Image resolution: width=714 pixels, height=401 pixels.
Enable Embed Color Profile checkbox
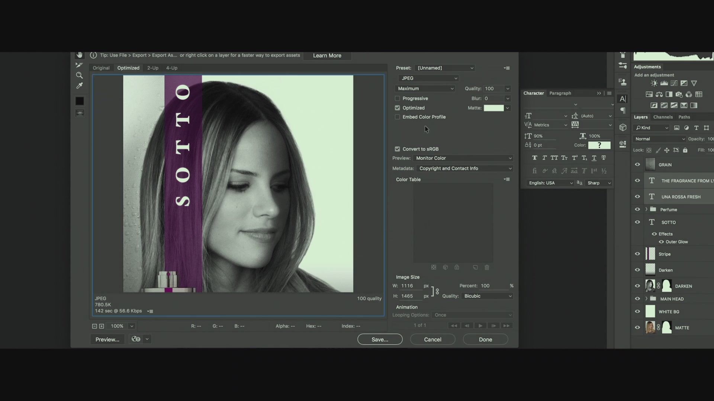point(397,117)
